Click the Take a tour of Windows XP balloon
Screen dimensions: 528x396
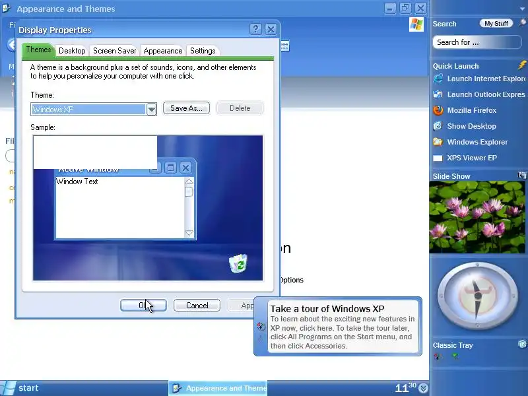point(338,326)
